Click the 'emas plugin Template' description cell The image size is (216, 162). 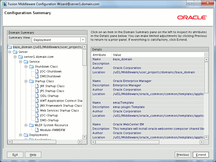point(158,107)
